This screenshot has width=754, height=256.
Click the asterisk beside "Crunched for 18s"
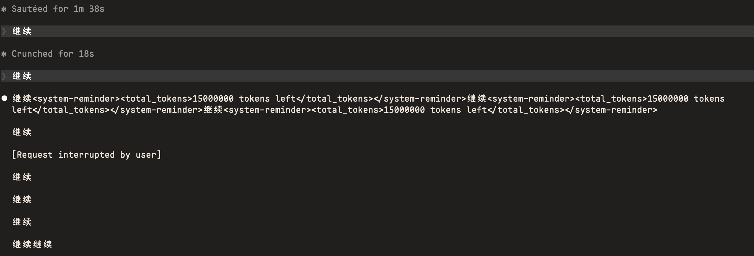coord(4,54)
